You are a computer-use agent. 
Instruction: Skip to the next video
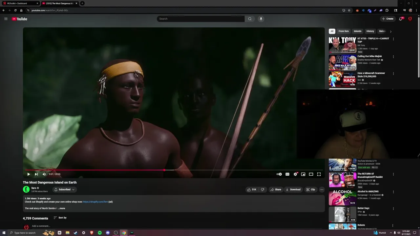(36, 174)
